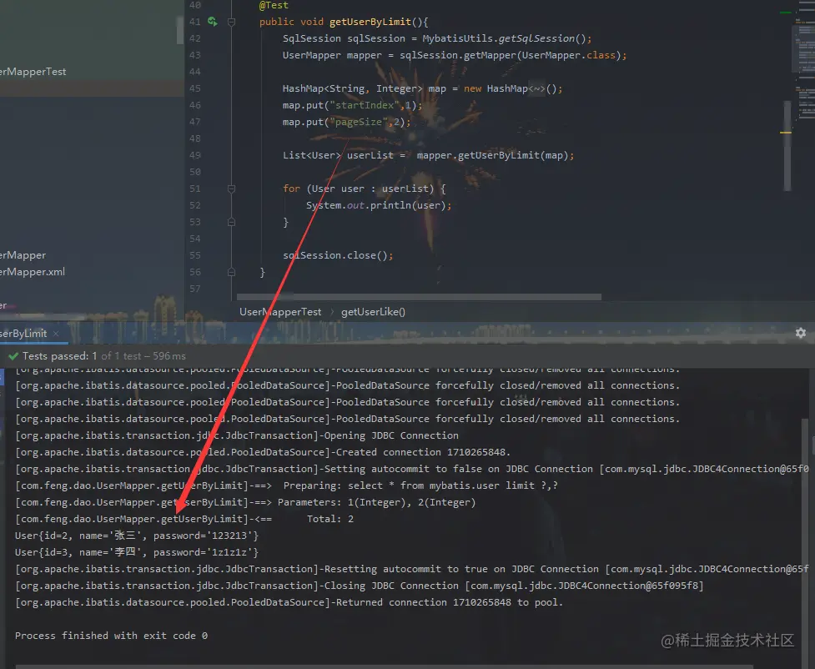
Task: Select UserMapper in project tree
Action: click(x=23, y=255)
